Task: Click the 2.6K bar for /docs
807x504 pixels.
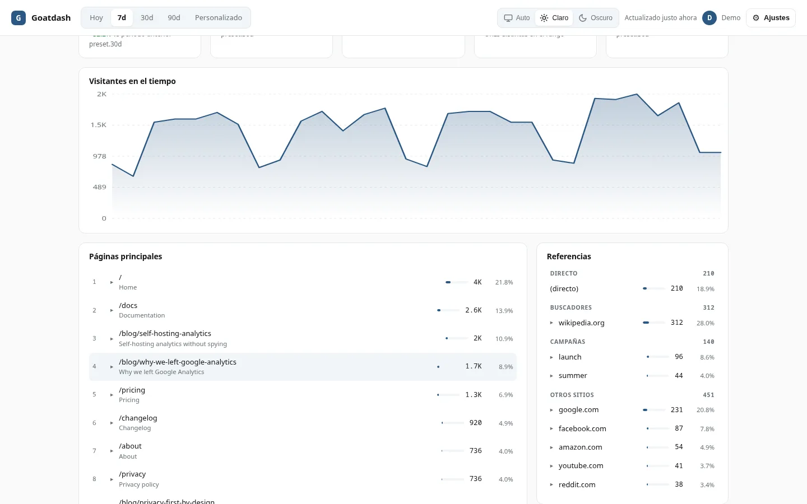Action: (x=448, y=310)
